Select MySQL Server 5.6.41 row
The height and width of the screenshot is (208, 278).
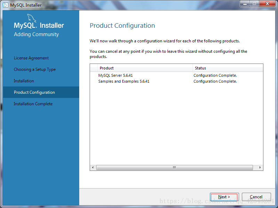point(177,75)
